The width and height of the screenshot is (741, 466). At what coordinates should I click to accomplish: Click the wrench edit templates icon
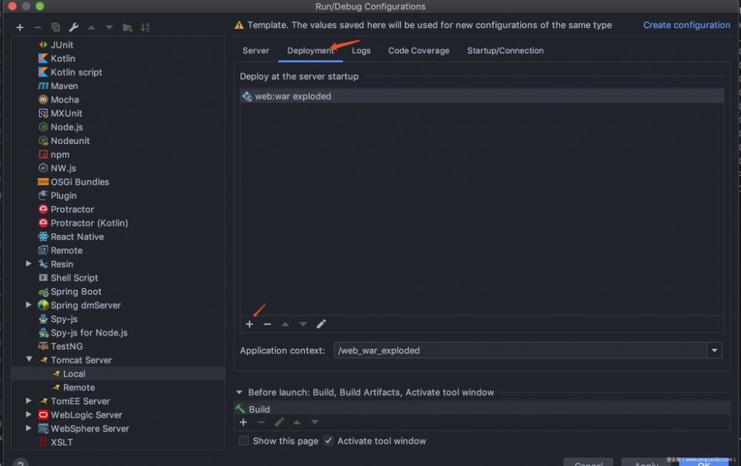point(73,27)
